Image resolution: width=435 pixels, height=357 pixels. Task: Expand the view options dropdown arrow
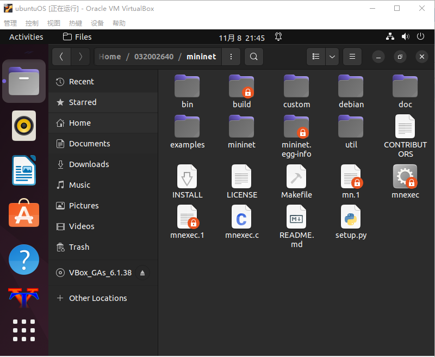(332, 57)
